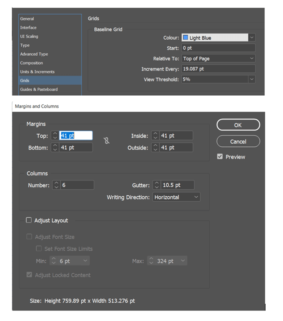Select Composition preferences category
Viewport: 283px width, 321px height.
(50, 63)
